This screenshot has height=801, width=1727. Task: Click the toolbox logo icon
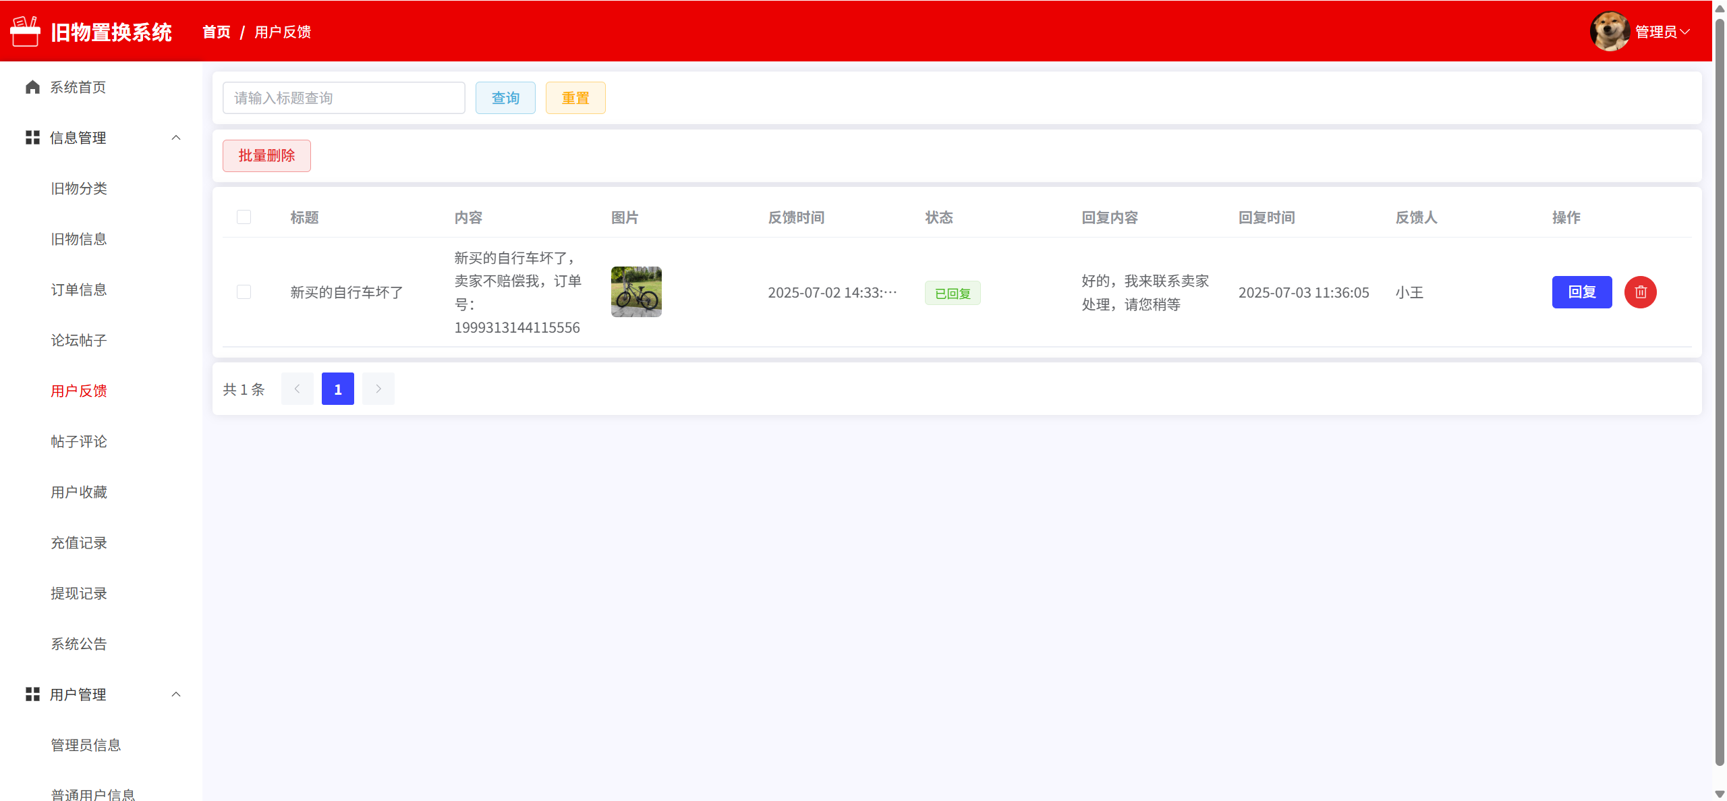pos(26,32)
